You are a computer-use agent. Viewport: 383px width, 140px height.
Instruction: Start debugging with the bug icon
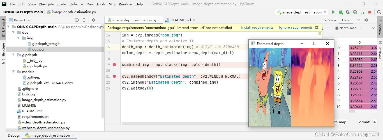[x=341, y=12]
